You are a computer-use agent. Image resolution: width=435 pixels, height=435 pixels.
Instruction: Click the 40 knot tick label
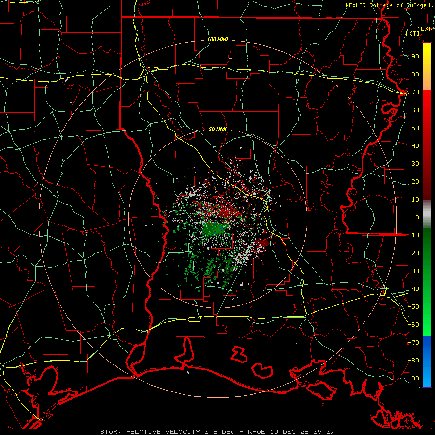415,145
